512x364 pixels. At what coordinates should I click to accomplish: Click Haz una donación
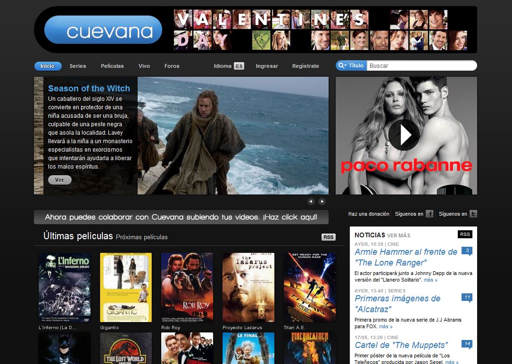coord(369,214)
